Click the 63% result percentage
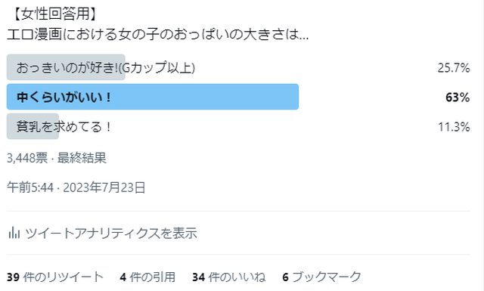The width and height of the screenshot is (484, 291). click(x=457, y=98)
